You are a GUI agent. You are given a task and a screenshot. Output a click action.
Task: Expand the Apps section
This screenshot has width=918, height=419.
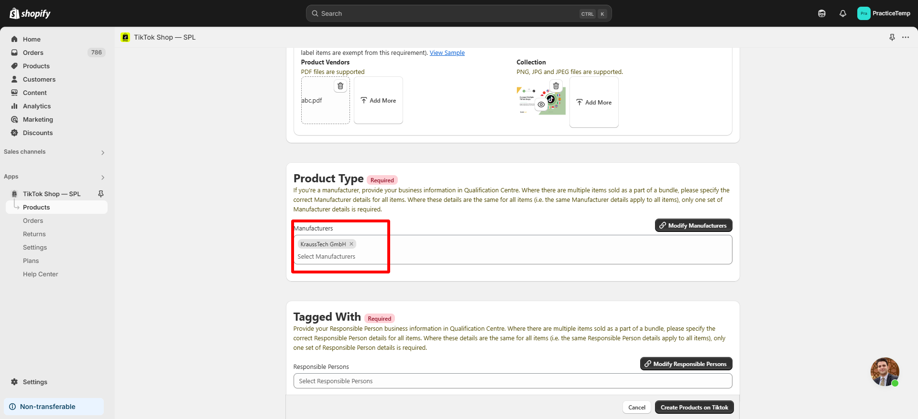click(103, 178)
